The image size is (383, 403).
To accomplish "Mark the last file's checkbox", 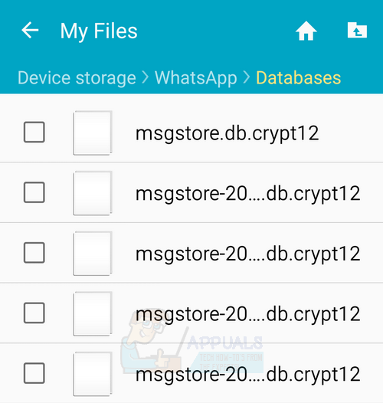I will click(34, 373).
